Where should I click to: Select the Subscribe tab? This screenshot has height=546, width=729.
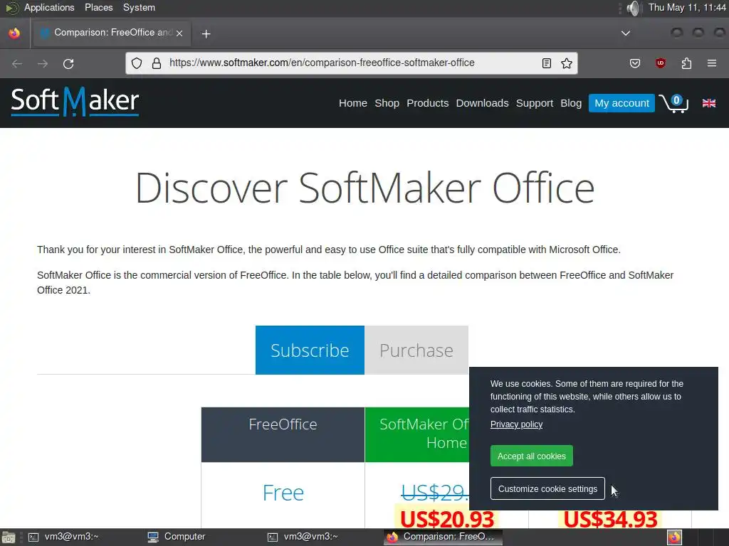[x=310, y=350]
